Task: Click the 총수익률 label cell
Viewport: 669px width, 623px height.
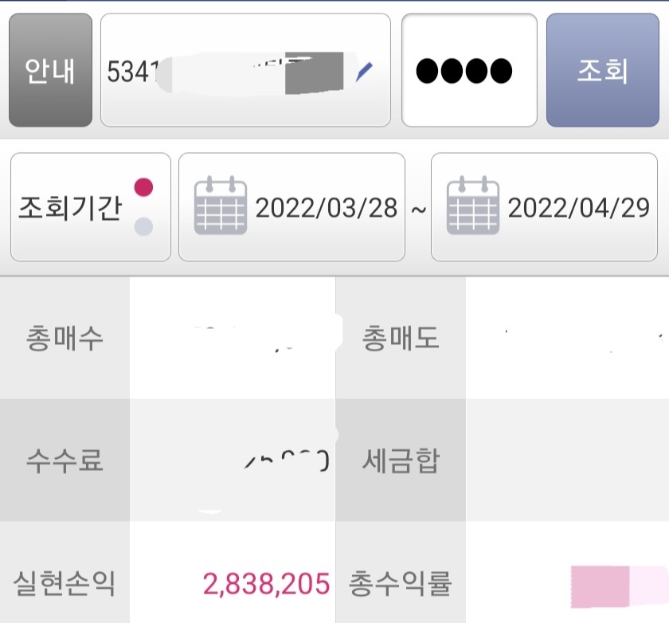Action: tap(401, 584)
